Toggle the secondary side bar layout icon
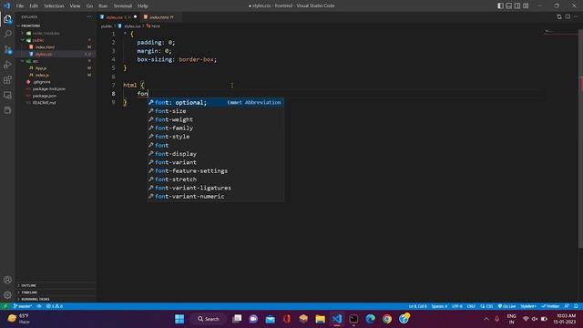This screenshot has width=583, height=328. click(517, 5)
